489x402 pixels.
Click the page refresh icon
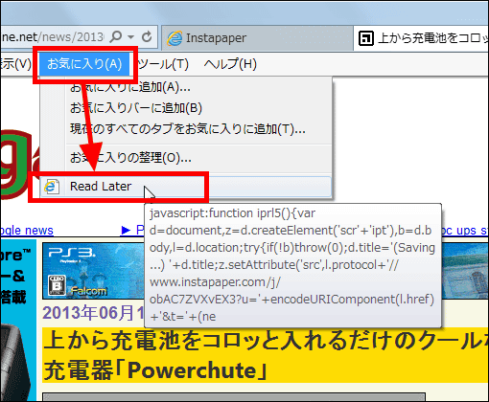point(147,37)
